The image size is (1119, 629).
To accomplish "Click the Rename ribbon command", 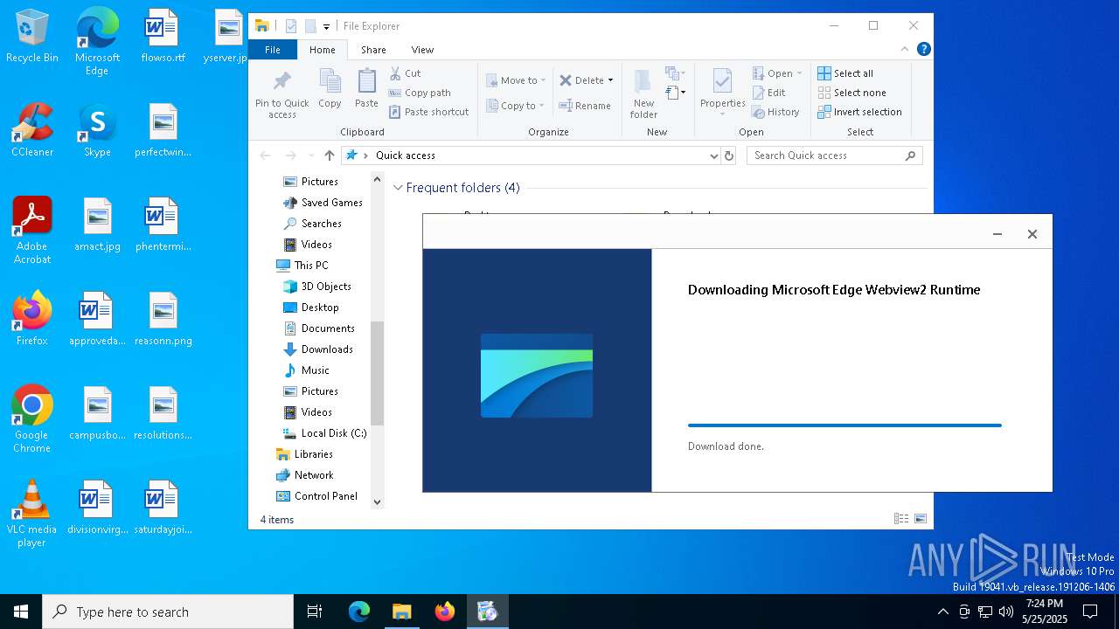I will [x=585, y=106].
